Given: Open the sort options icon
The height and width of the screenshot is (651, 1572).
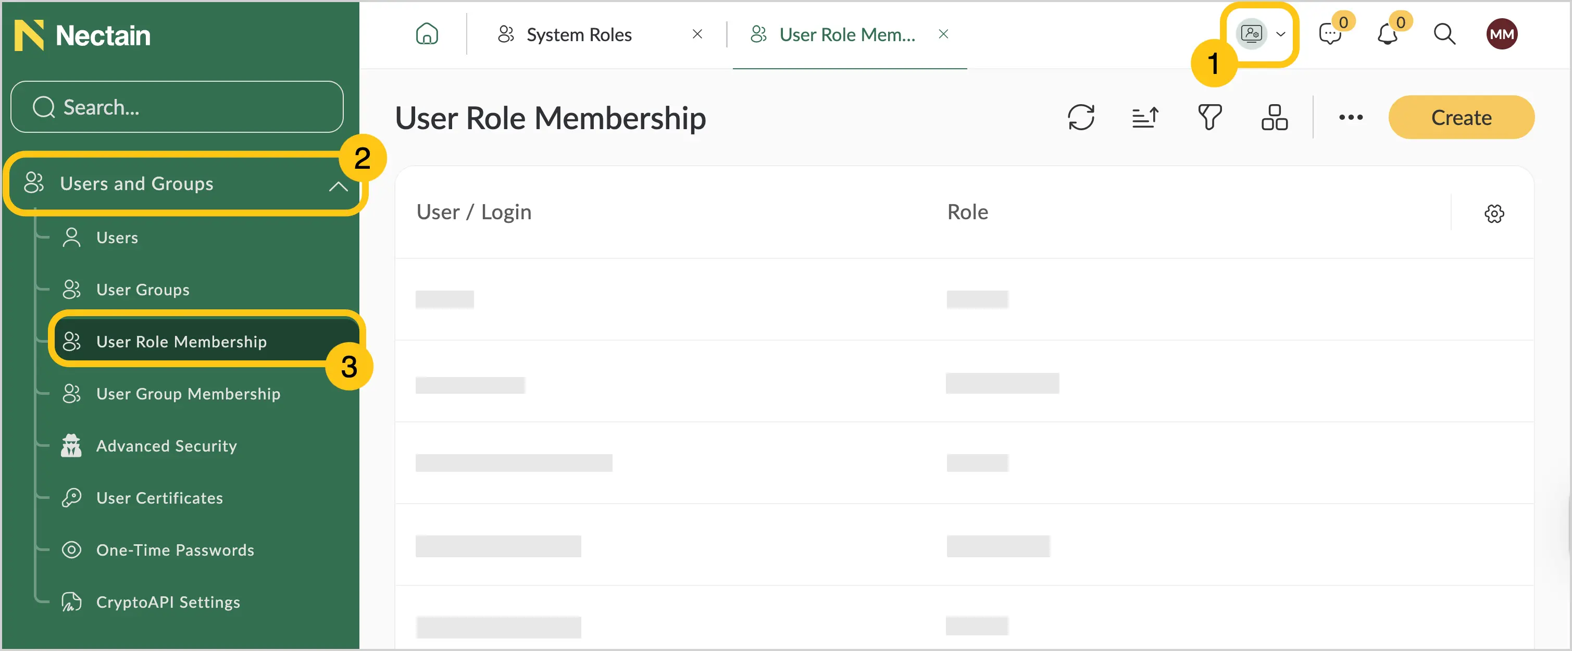Looking at the screenshot, I should click(x=1145, y=117).
